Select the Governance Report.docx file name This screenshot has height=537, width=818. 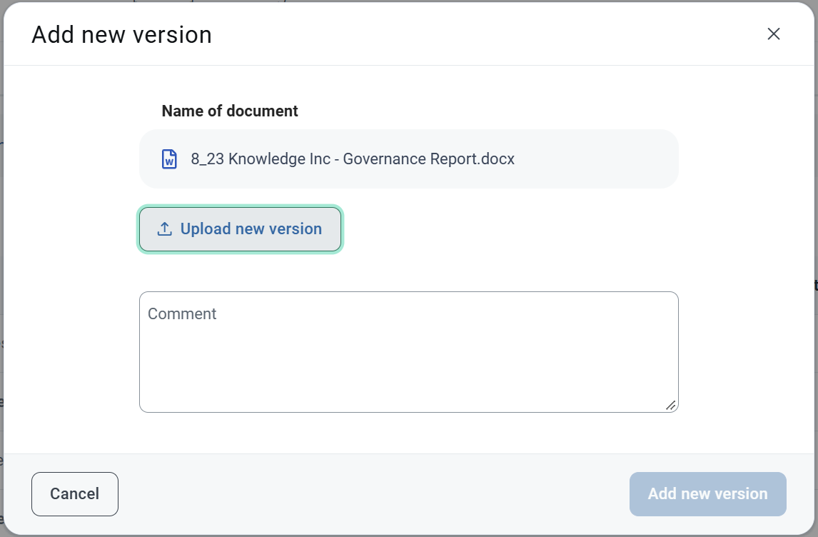point(353,159)
